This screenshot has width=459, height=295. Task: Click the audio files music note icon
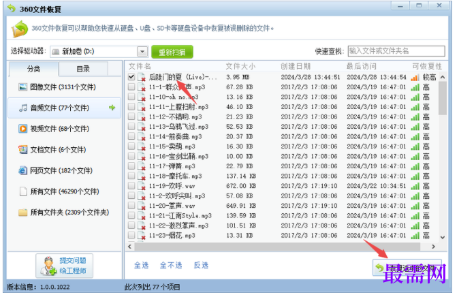[x=23, y=108]
